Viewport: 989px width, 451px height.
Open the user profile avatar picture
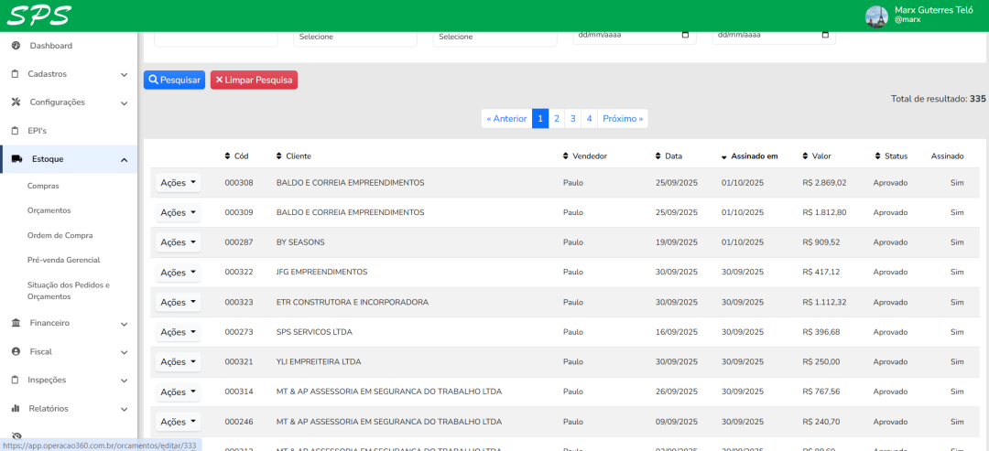(x=876, y=16)
